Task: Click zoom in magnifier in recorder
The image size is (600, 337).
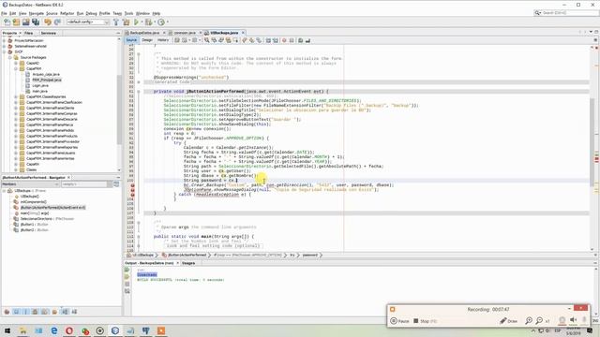Action: pos(529,320)
